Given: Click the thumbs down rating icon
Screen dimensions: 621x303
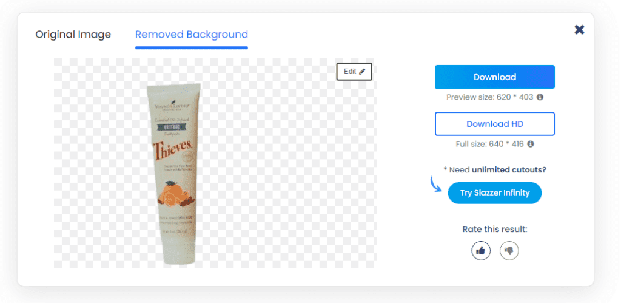Looking at the screenshot, I should click(509, 251).
